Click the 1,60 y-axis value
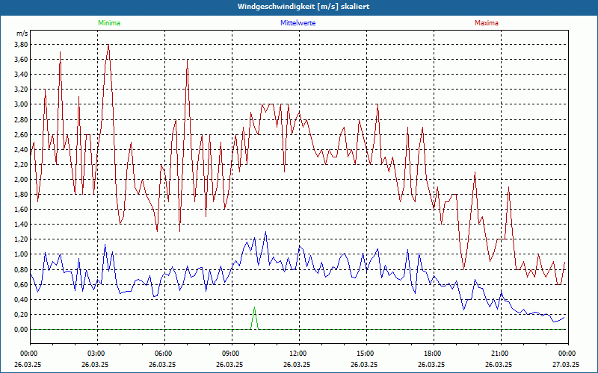Viewport: 598px width, 373px height. [21, 210]
